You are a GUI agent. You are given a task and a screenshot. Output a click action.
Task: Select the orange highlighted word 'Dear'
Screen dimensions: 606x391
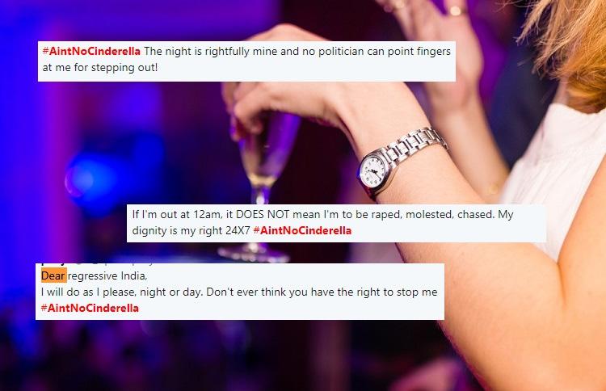(53, 275)
